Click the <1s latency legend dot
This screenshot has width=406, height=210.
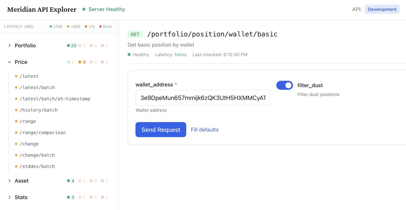(86, 27)
